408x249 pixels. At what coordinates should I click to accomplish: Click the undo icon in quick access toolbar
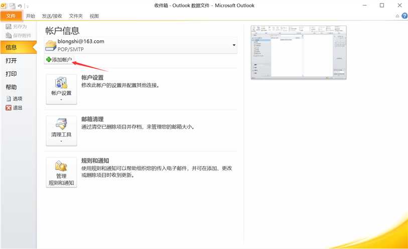20,6
